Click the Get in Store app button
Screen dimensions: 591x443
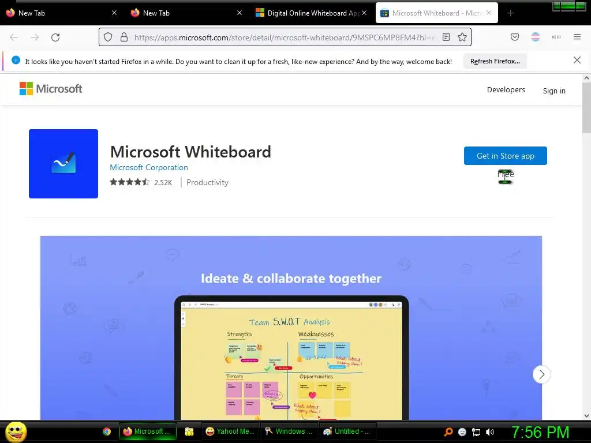[x=506, y=156]
